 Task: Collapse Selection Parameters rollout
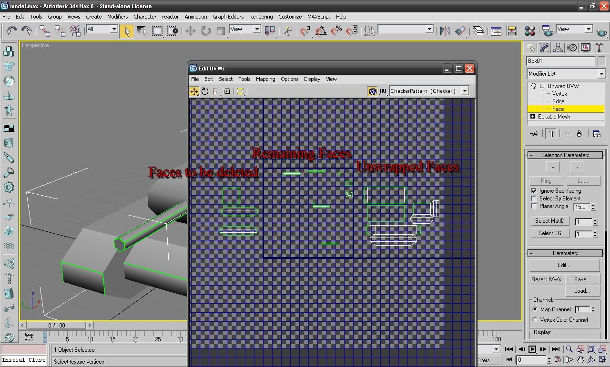(x=565, y=155)
